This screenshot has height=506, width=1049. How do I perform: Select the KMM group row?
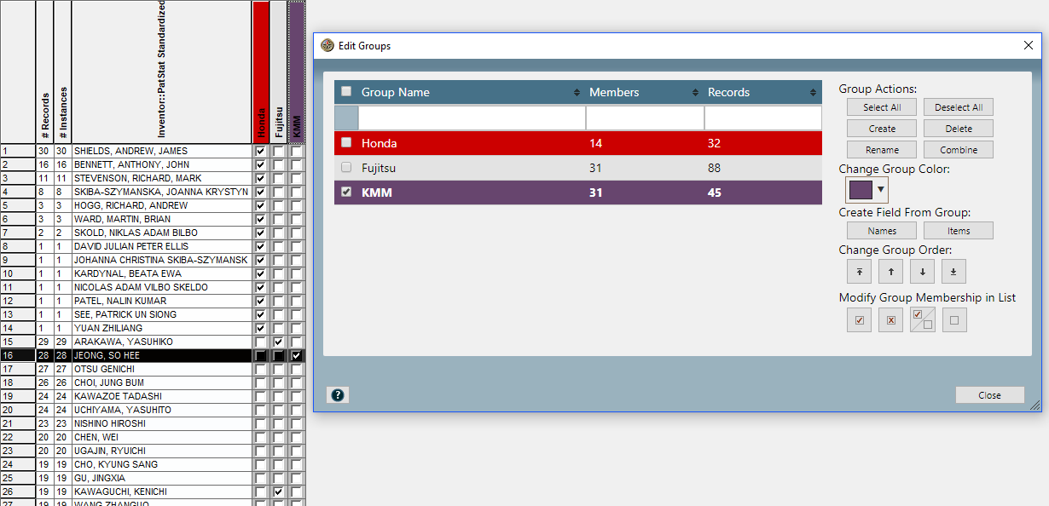click(x=578, y=193)
